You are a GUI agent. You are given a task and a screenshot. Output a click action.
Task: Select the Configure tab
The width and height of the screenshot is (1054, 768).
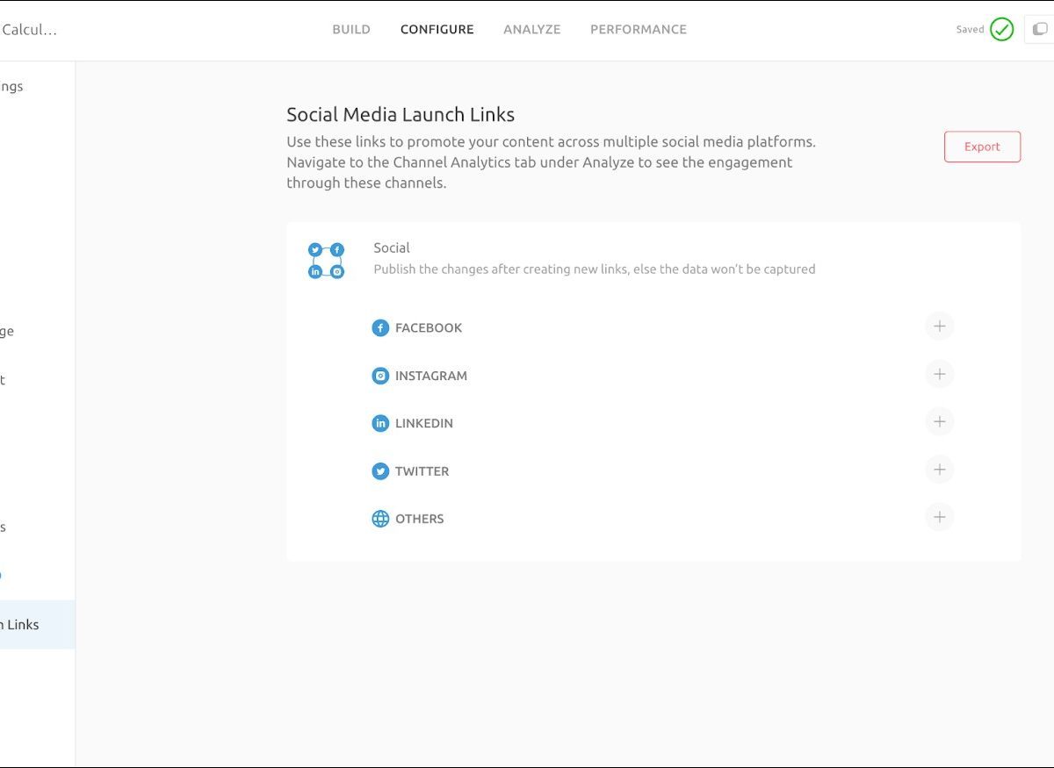coord(437,30)
